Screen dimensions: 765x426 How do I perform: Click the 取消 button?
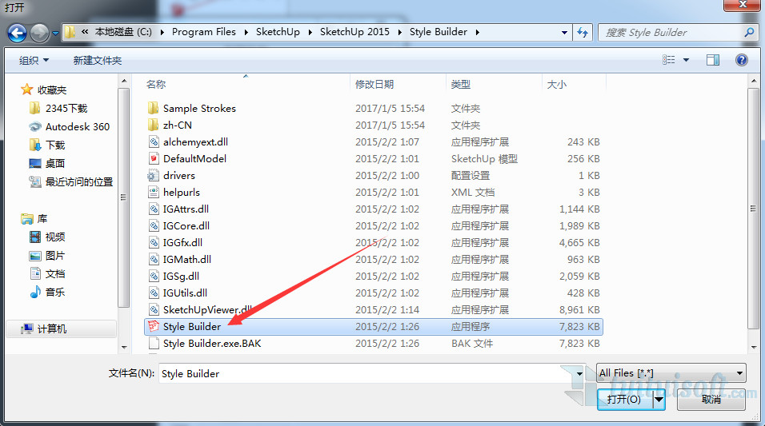point(711,399)
